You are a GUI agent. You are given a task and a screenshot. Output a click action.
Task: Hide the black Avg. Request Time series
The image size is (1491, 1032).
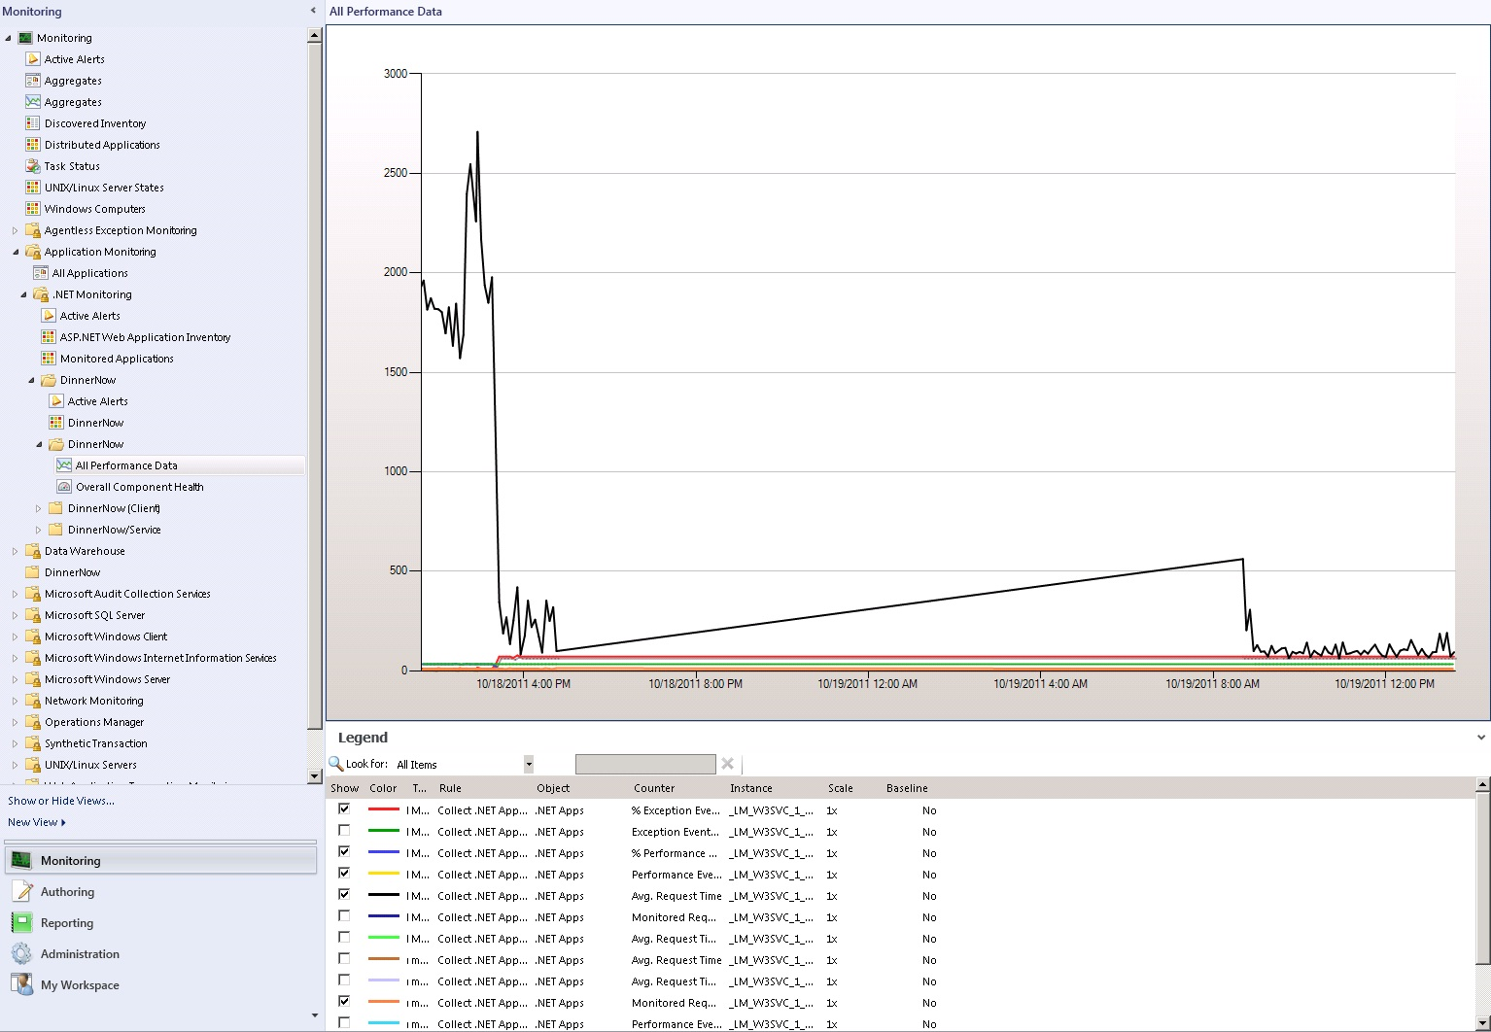click(x=344, y=894)
